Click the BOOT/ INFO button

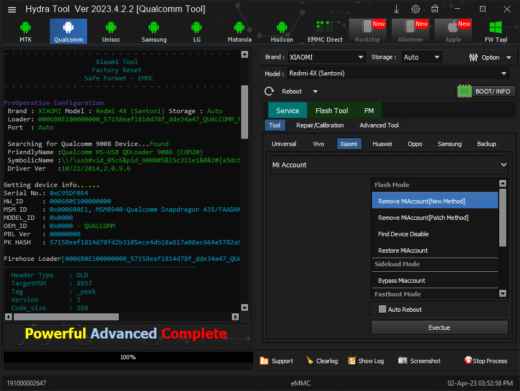pyautogui.click(x=487, y=91)
